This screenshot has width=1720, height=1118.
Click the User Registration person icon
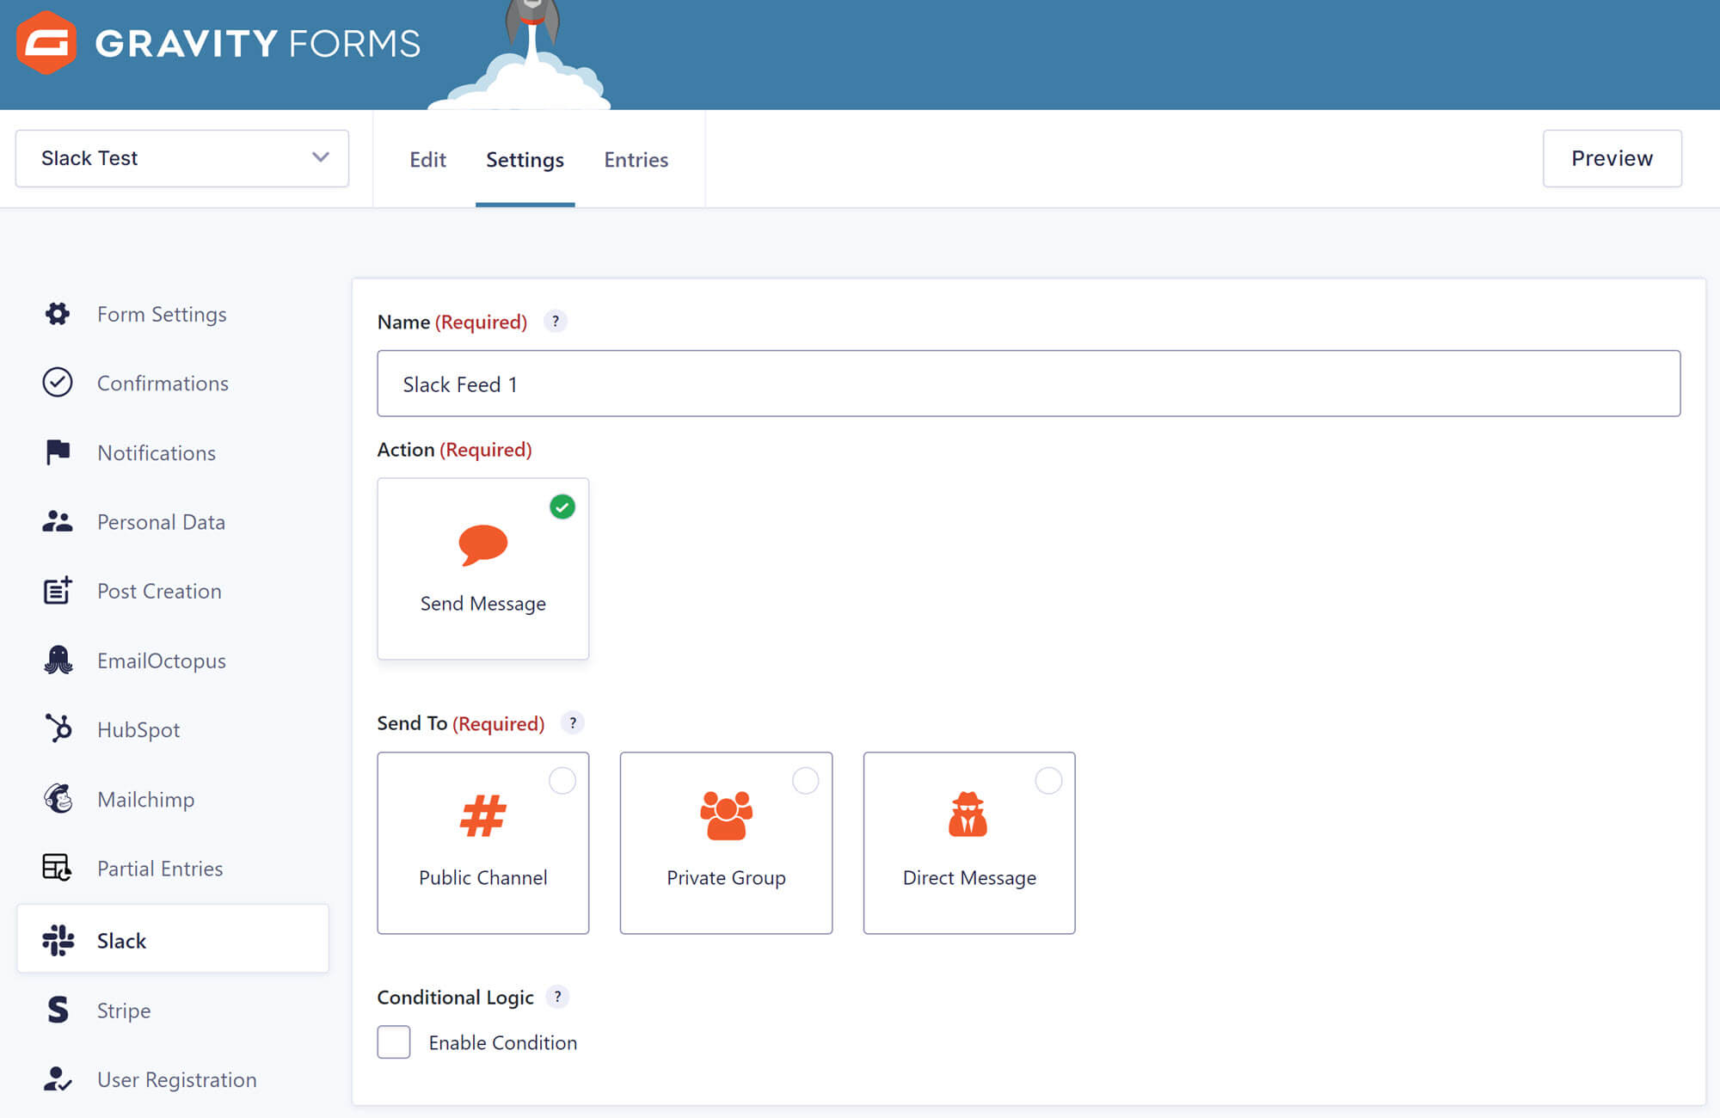[58, 1079]
